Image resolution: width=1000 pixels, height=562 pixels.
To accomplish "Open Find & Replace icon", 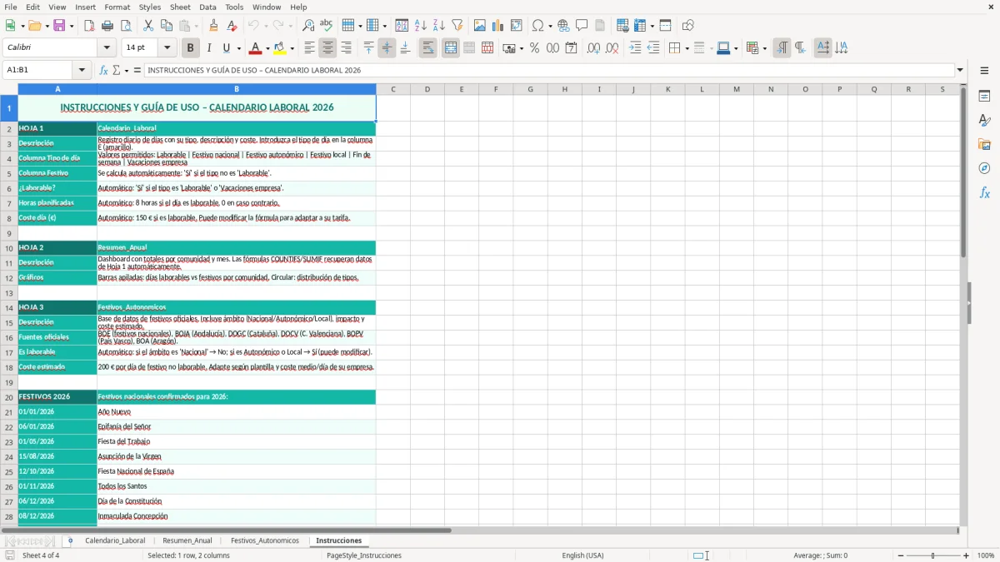I will pos(307,26).
